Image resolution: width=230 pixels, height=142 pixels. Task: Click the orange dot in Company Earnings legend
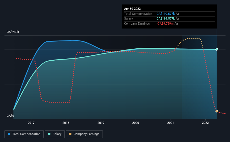pyautogui.click(x=70, y=134)
